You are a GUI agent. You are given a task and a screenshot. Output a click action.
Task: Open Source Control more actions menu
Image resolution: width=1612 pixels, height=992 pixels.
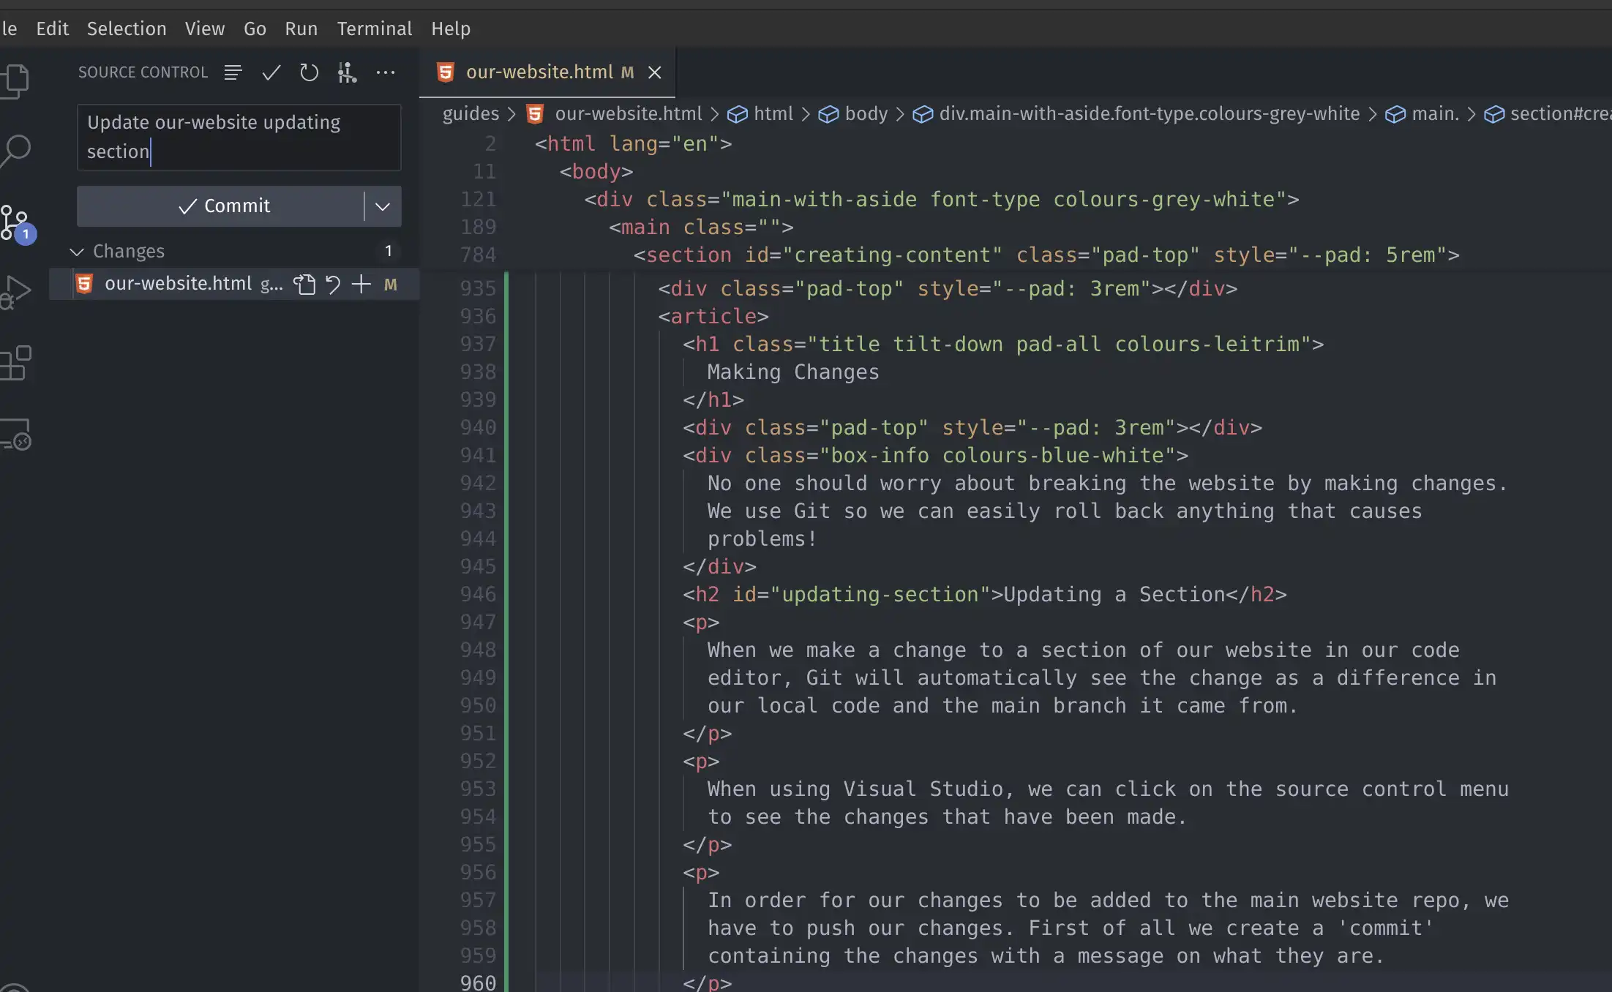click(x=386, y=72)
